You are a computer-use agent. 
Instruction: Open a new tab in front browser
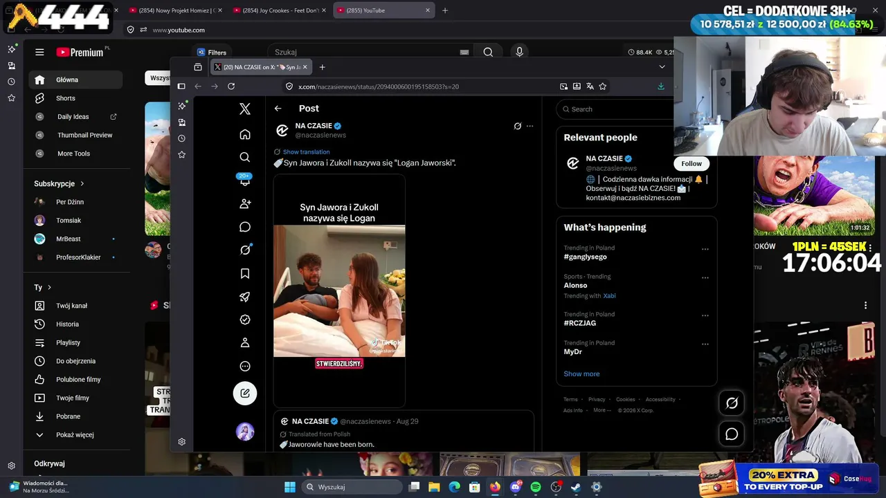(x=322, y=67)
